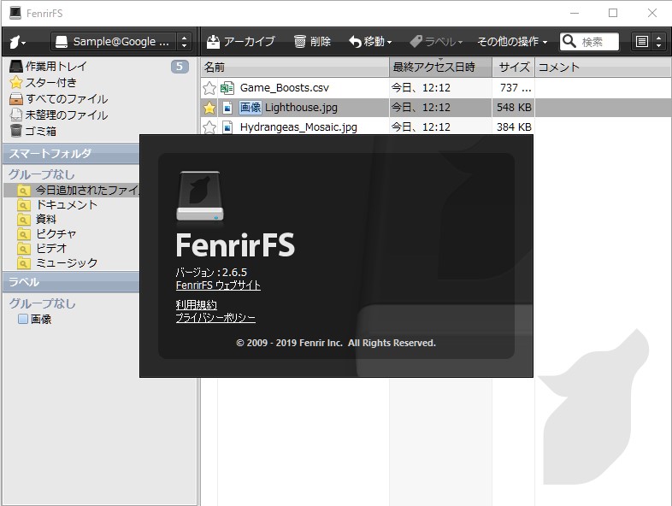Sort by コメント column header
This screenshot has width=672, height=506.
(x=603, y=68)
